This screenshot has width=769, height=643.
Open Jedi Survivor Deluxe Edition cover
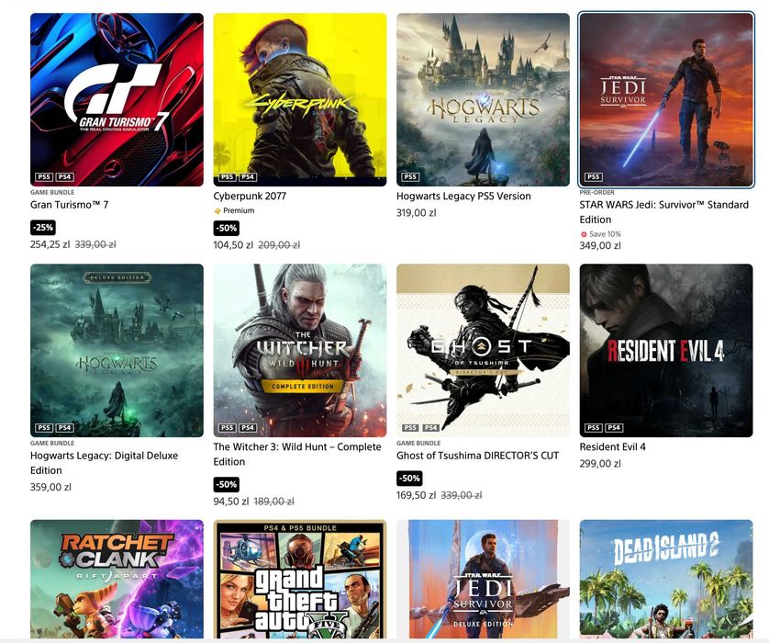tap(483, 580)
